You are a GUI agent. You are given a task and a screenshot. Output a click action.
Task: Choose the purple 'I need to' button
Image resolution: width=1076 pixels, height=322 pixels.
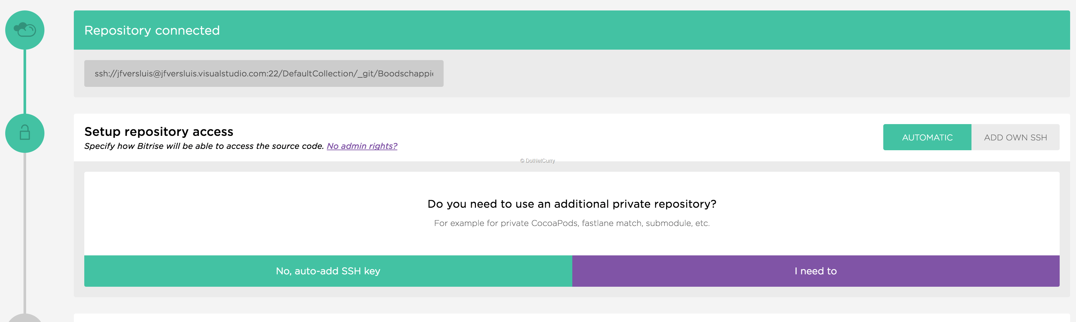coord(816,271)
